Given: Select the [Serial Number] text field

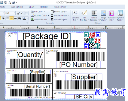Looking at the screenshot, I should tap(37, 86).
